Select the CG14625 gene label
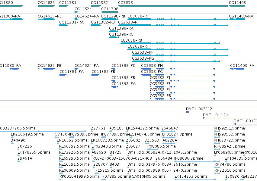 pyautogui.click(x=46, y=3)
